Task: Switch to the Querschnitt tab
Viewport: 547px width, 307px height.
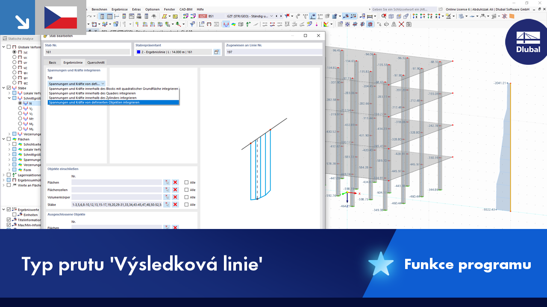Action: [96, 62]
